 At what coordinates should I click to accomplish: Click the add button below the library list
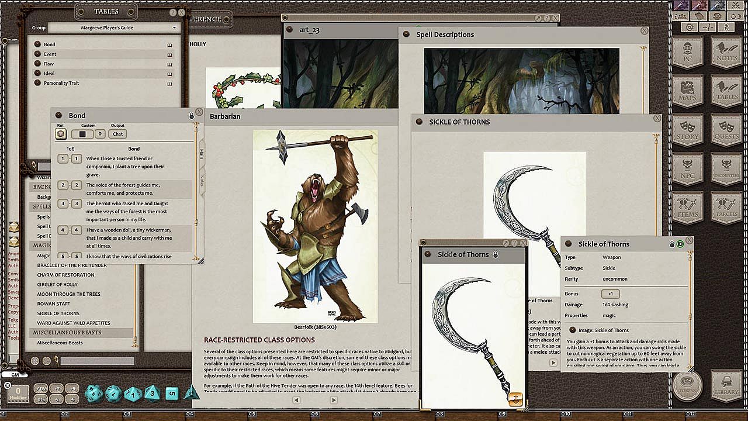[x=35, y=361]
